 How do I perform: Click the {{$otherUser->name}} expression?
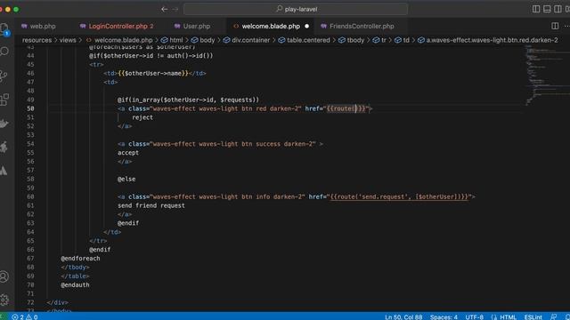click(x=153, y=73)
